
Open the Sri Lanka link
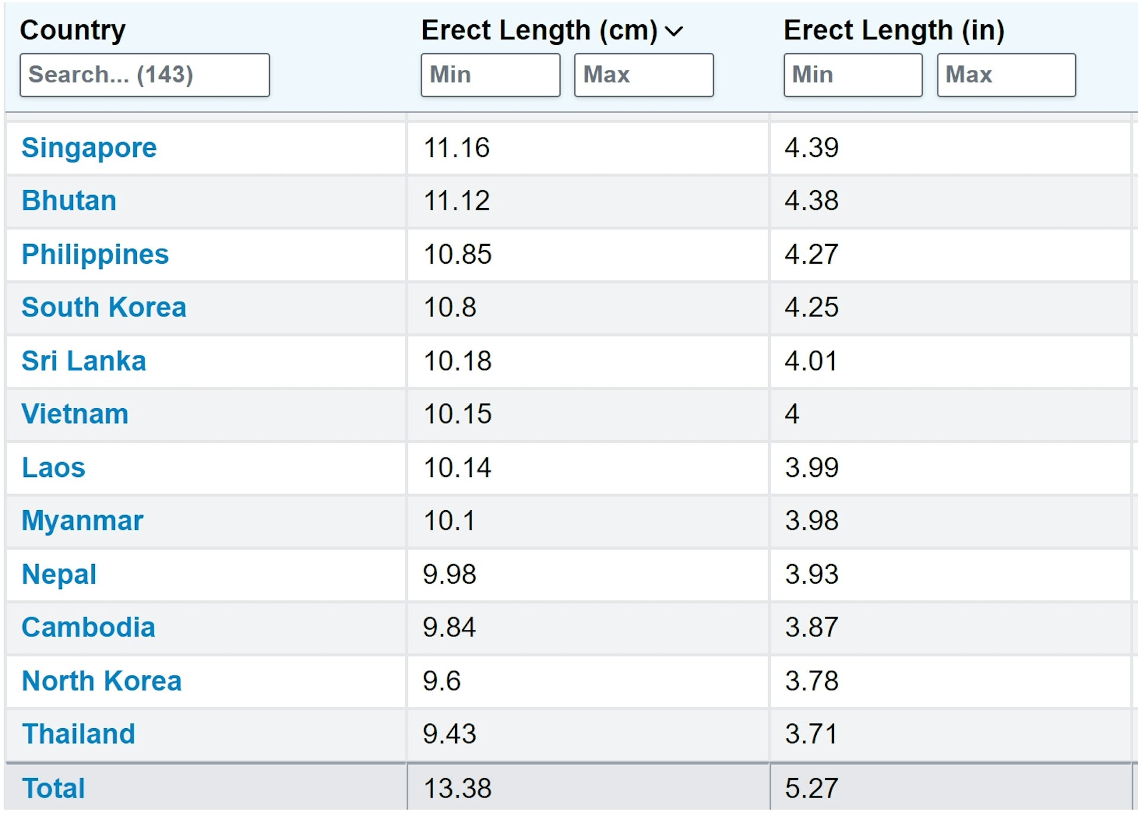84,361
